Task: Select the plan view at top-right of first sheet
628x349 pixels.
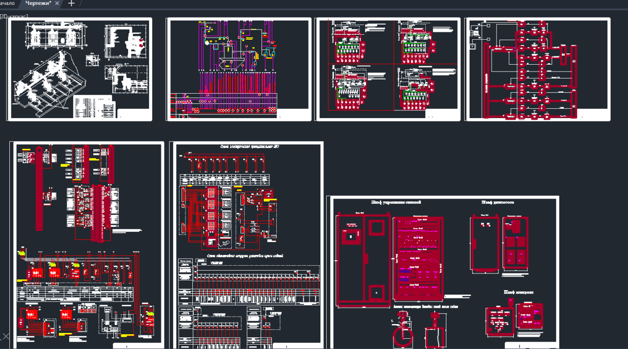Action: [125, 43]
